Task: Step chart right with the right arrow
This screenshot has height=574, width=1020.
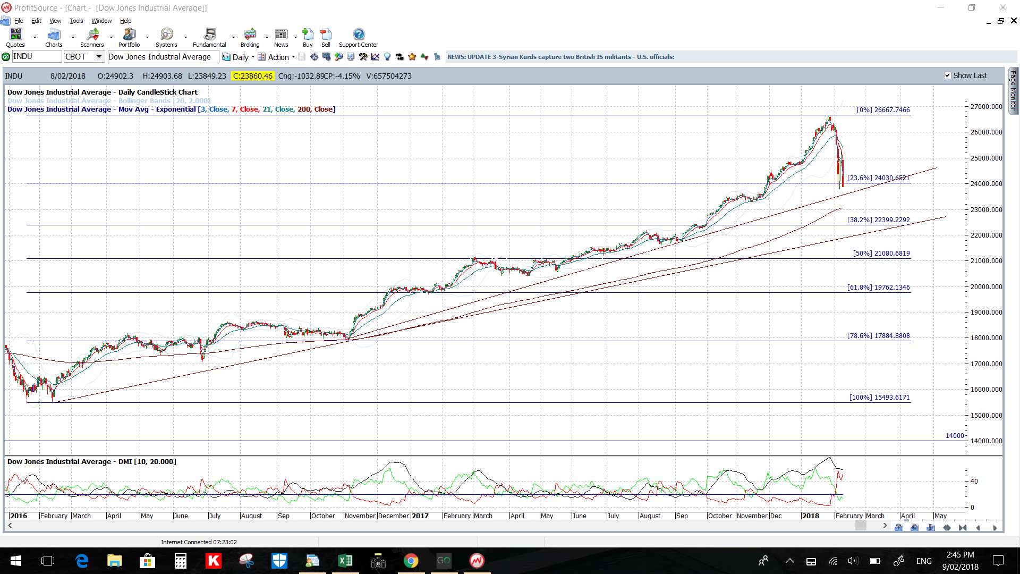Action: pos(994,528)
